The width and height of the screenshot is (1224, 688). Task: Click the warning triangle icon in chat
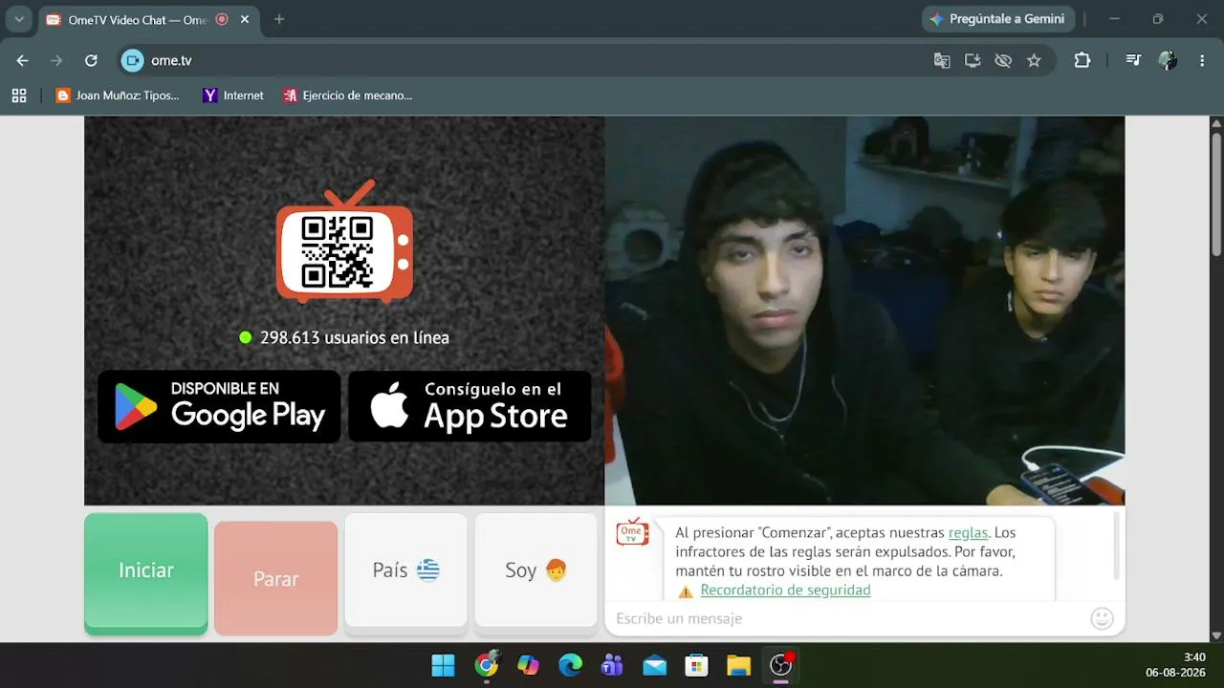click(686, 591)
